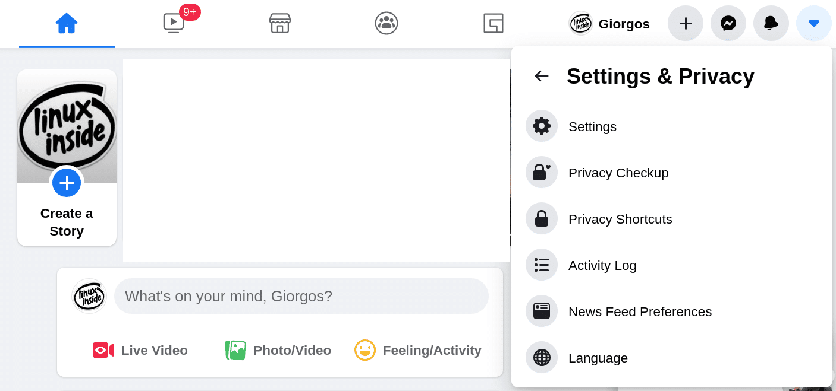The height and width of the screenshot is (391, 836).
Task: Select the Language option
Action: tap(672, 358)
